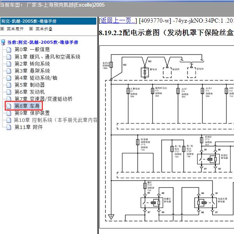Open 第1章 暖风、通风和空调系统

coord(47,57)
